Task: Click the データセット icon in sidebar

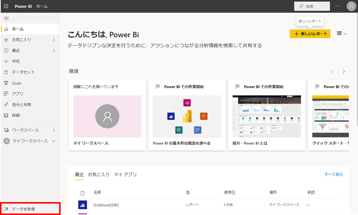Action: coord(6,72)
